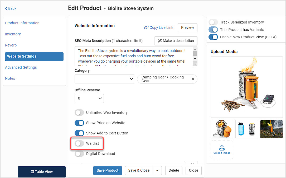Screen dimensions: 286x178
Task: Select the stove with orange pack thumbnail
Action: point(222,129)
